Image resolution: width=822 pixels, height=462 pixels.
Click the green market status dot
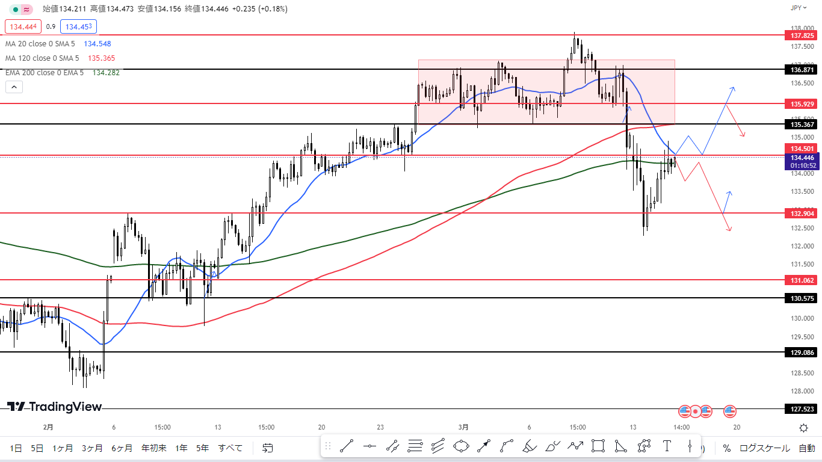click(x=14, y=9)
